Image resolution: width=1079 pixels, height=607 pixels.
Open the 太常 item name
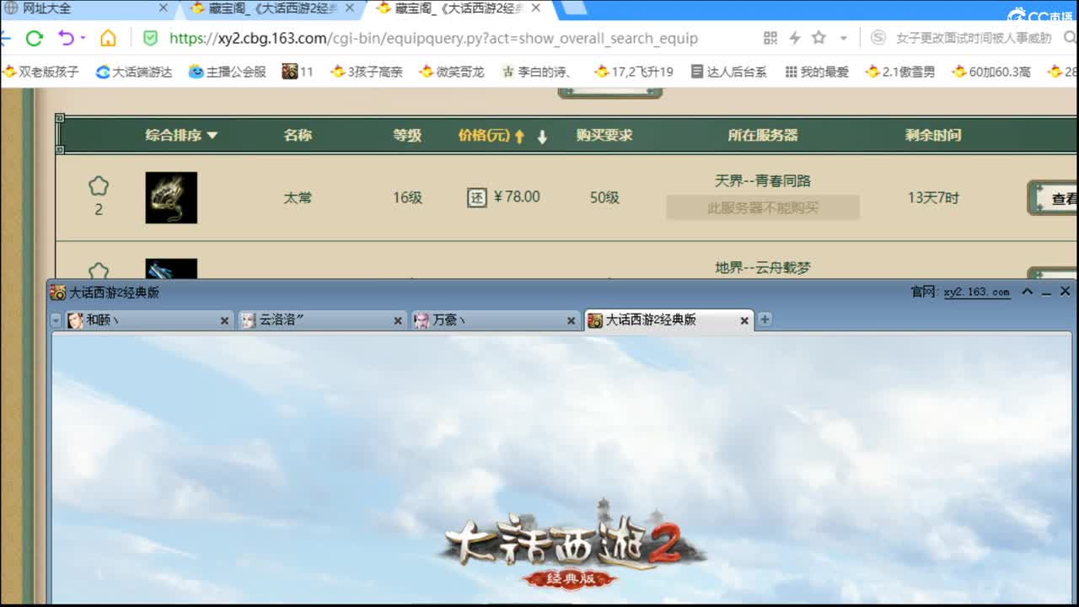click(x=298, y=197)
